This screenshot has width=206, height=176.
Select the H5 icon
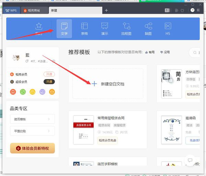[168, 28]
